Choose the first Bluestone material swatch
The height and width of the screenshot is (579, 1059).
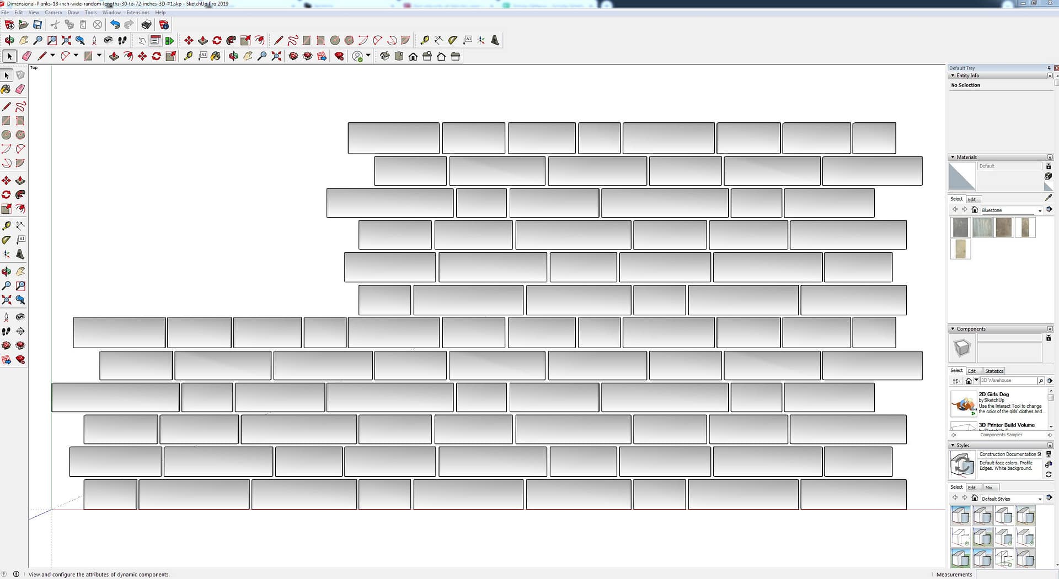click(960, 228)
